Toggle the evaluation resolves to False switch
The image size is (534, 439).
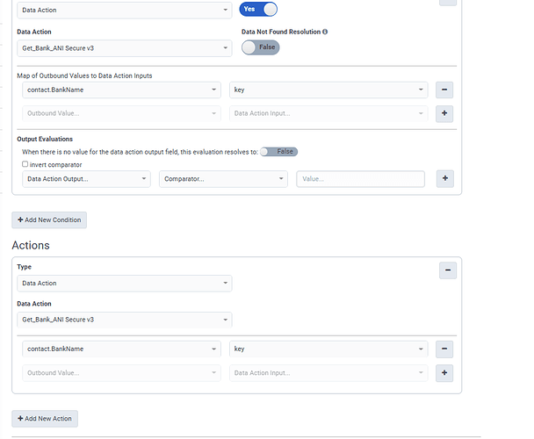[279, 152]
